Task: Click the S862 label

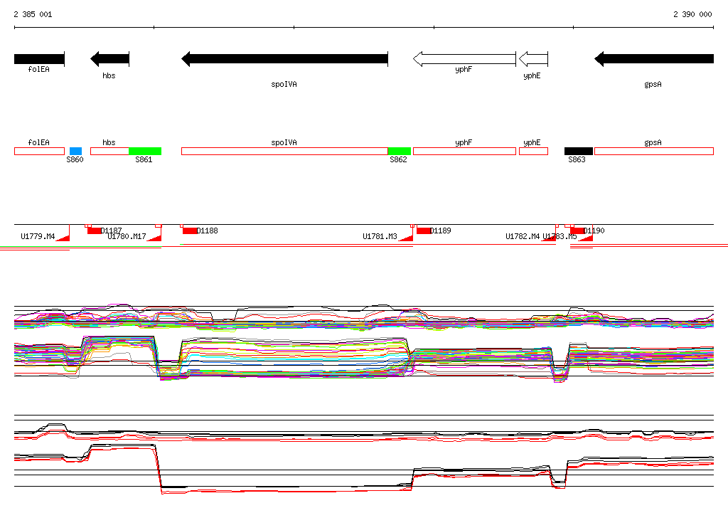Action: click(398, 159)
